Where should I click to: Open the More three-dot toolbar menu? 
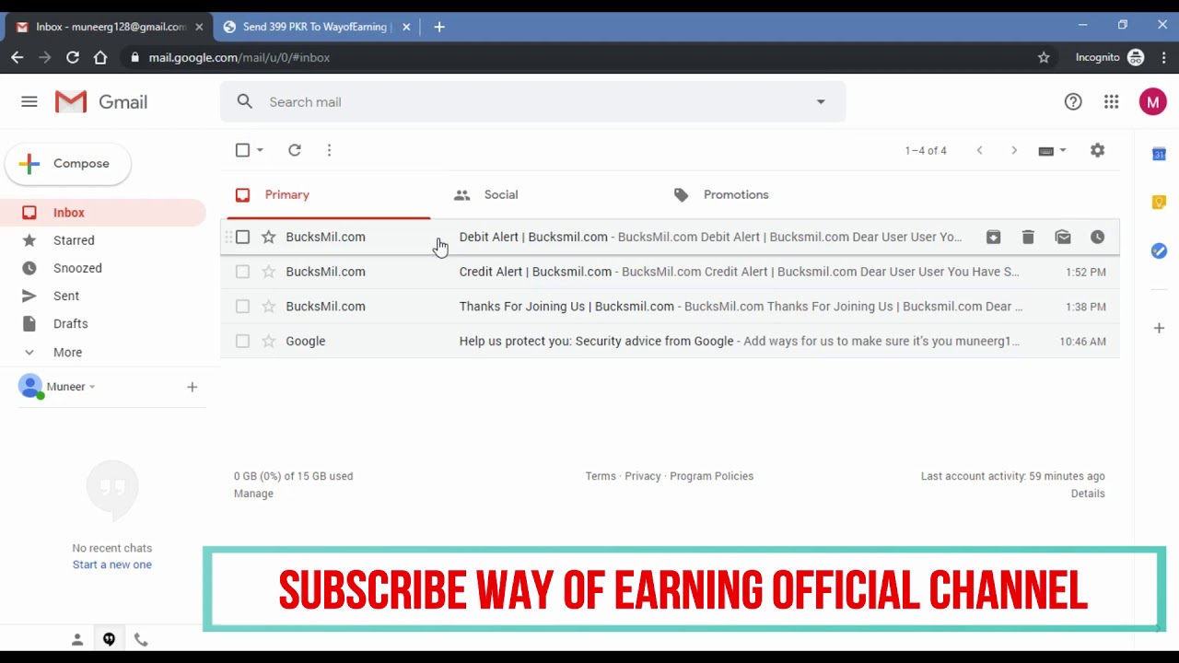[x=329, y=150]
